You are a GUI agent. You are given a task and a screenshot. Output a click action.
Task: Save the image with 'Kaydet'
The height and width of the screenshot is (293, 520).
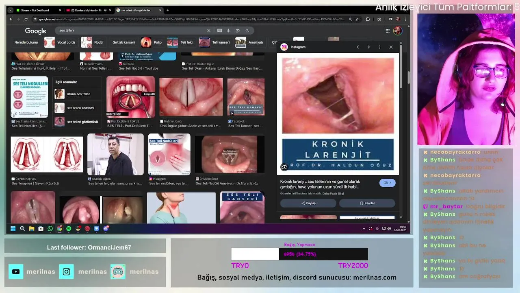click(x=367, y=203)
